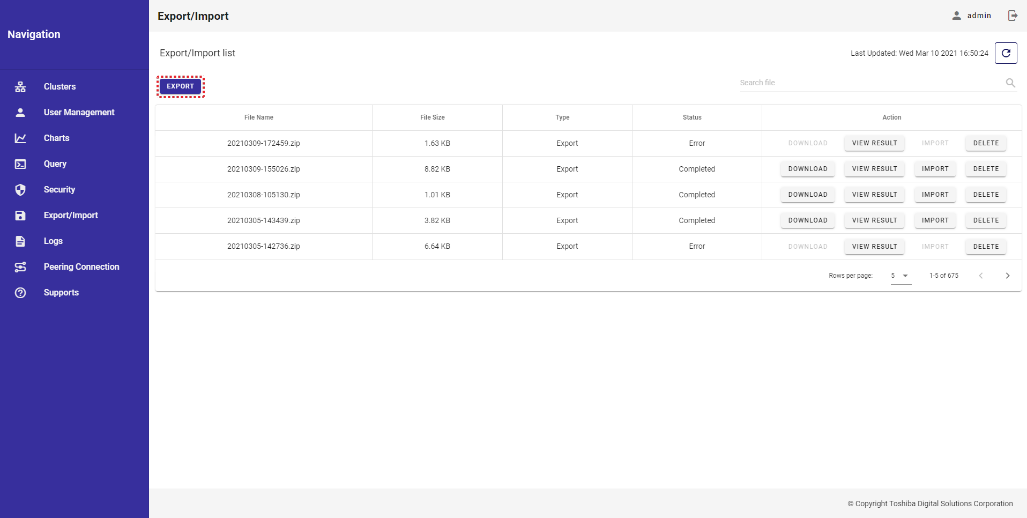This screenshot has height=518, width=1027.
Task: Click the Supports question-mark icon
Action: tap(20, 292)
